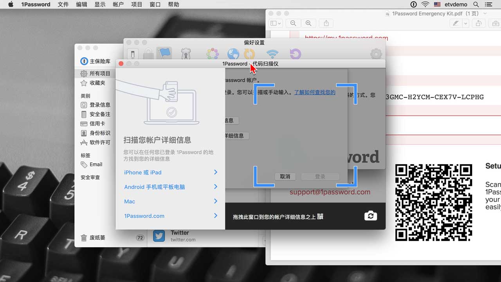The width and height of the screenshot is (501, 282).
Task: Open the highlight color dropdown arrow
Action: 465,23
